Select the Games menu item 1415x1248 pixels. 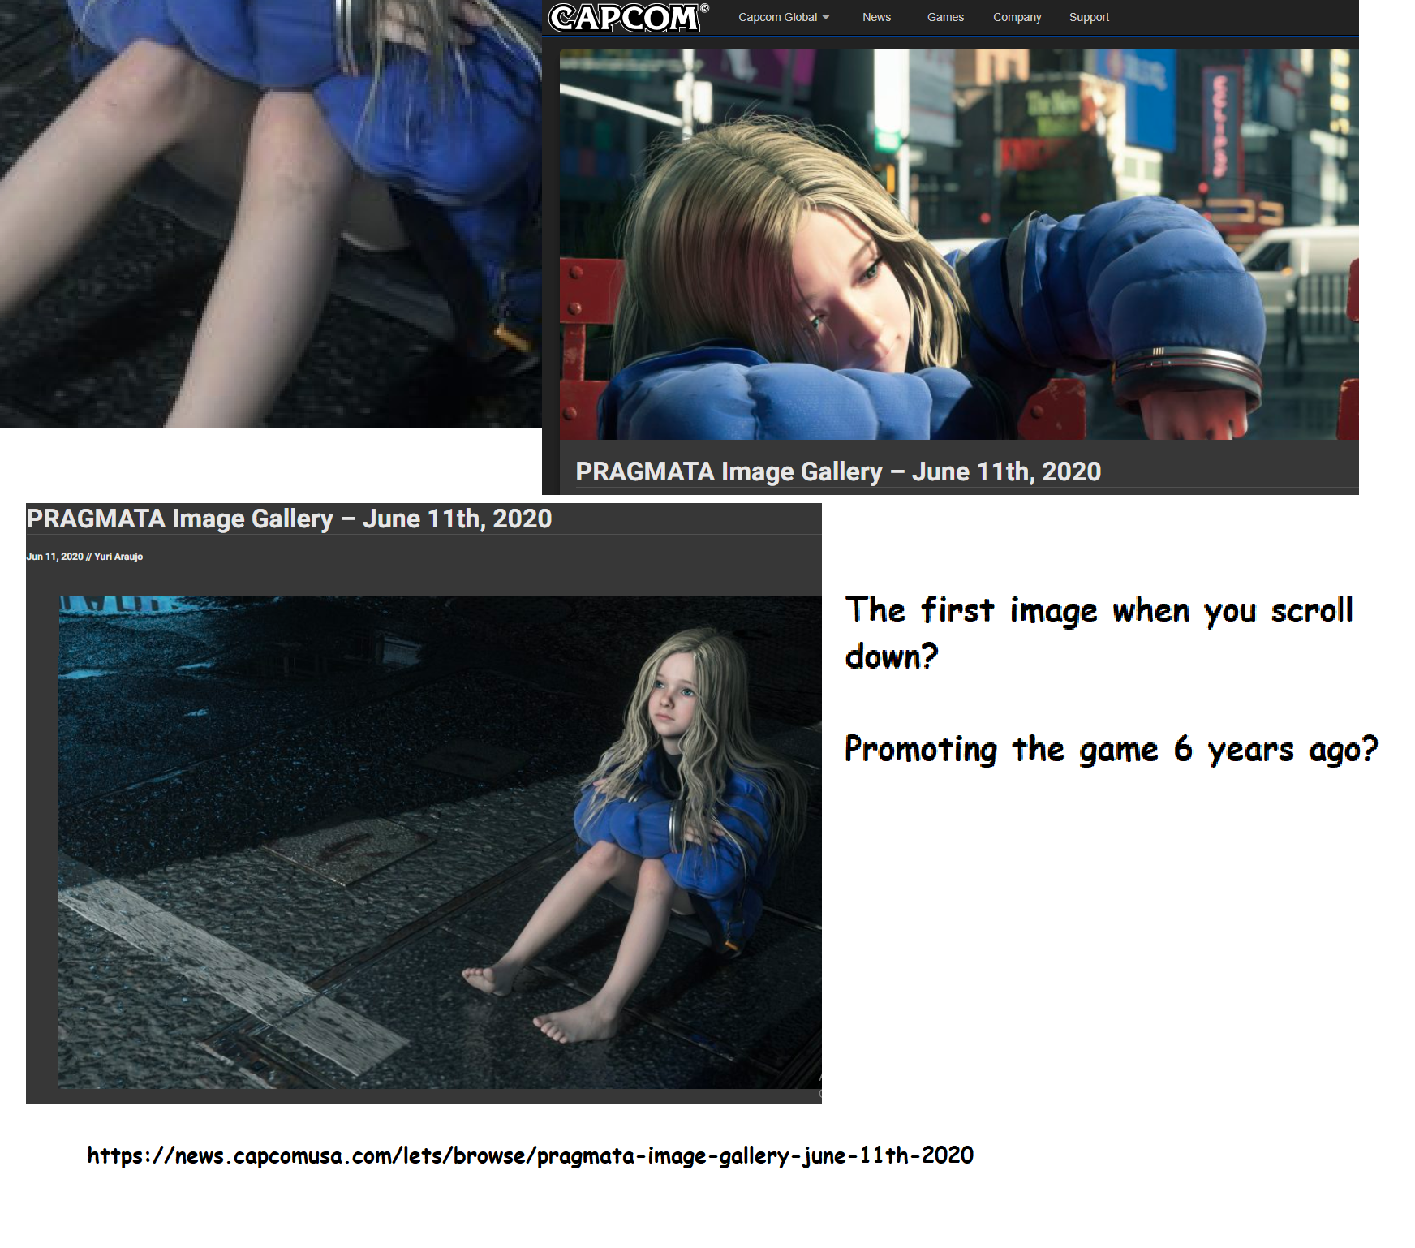[x=944, y=17]
